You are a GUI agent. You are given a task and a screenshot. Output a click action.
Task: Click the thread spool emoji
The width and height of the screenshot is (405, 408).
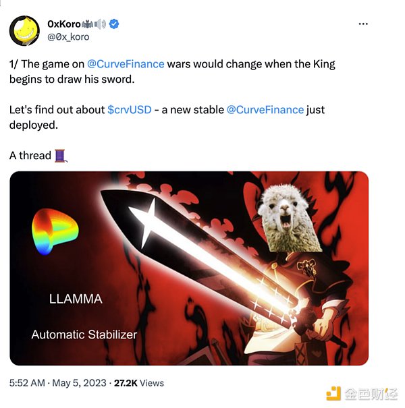click(x=61, y=156)
